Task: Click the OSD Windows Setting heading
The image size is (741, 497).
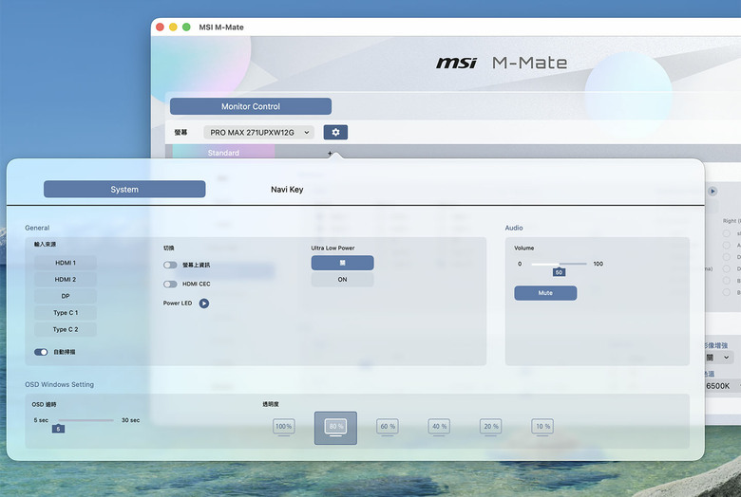Action: point(59,385)
